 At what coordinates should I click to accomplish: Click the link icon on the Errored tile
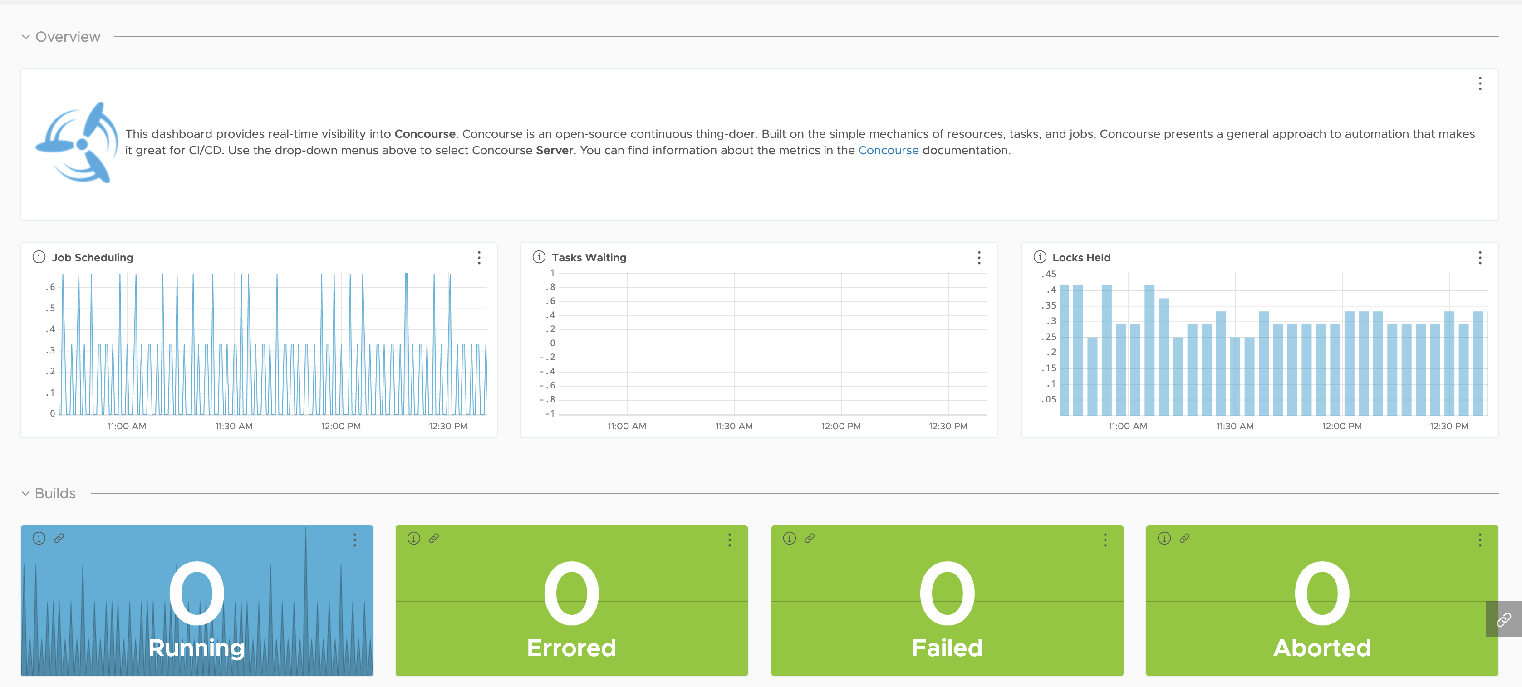[x=434, y=538]
